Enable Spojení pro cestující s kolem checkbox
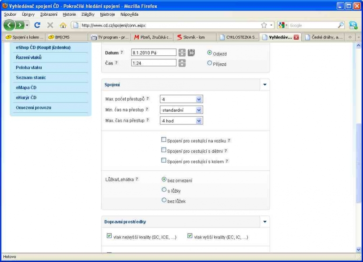The width and height of the screenshot is (363, 262). (x=164, y=161)
